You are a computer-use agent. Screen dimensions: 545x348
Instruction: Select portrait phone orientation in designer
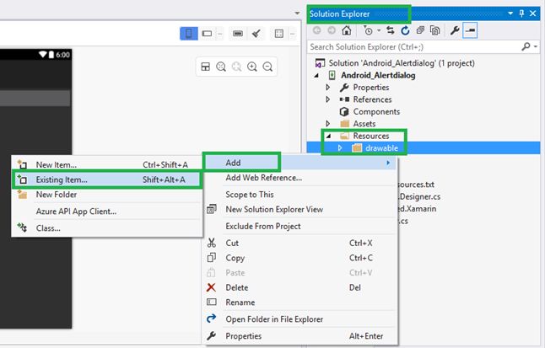click(189, 34)
